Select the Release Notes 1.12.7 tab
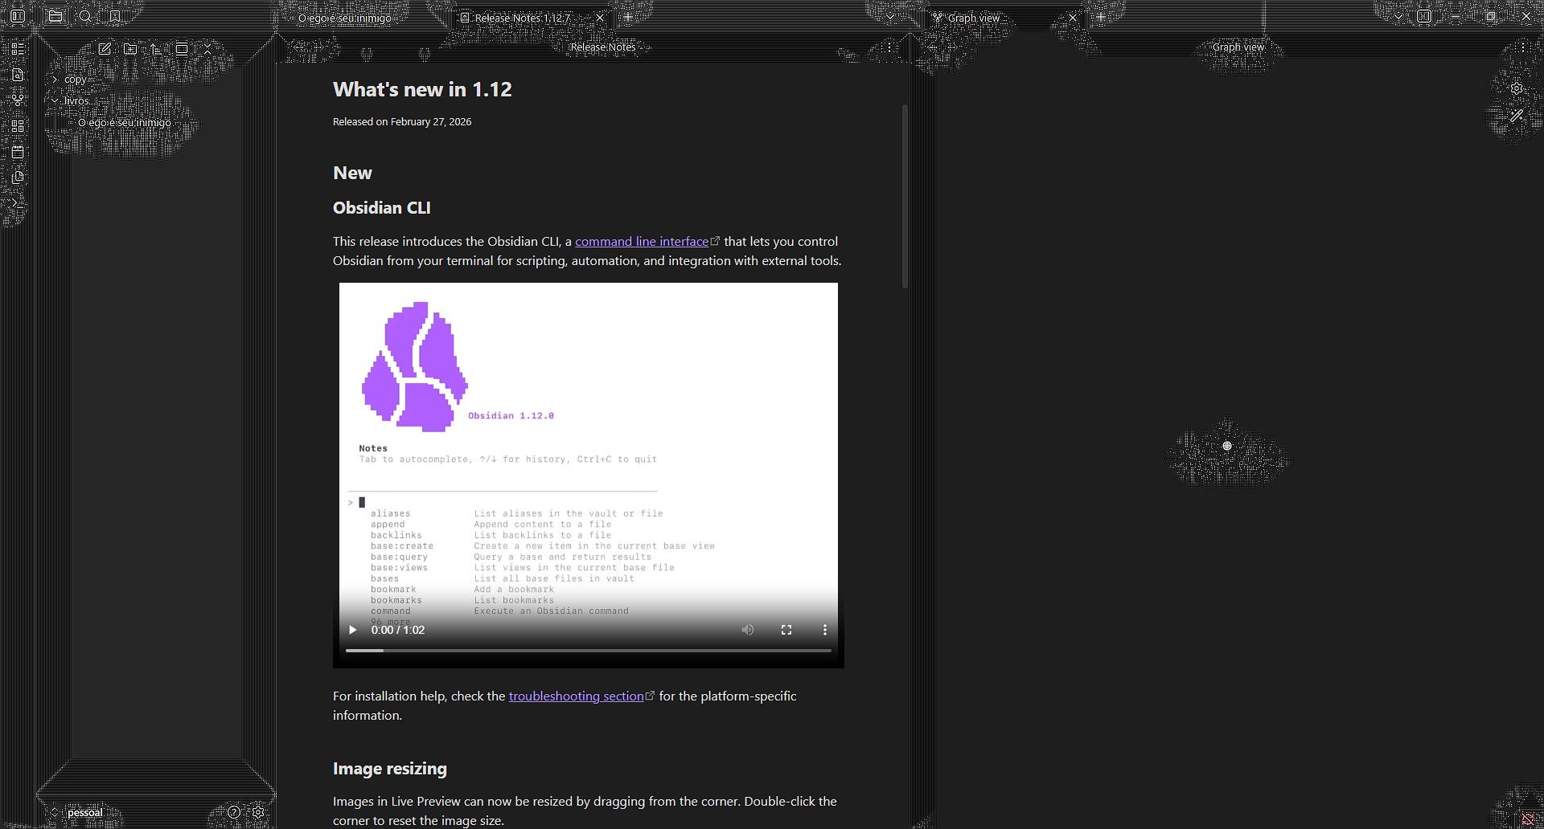The height and width of the screenshot is (829, 1544). (x=522, y=18)
